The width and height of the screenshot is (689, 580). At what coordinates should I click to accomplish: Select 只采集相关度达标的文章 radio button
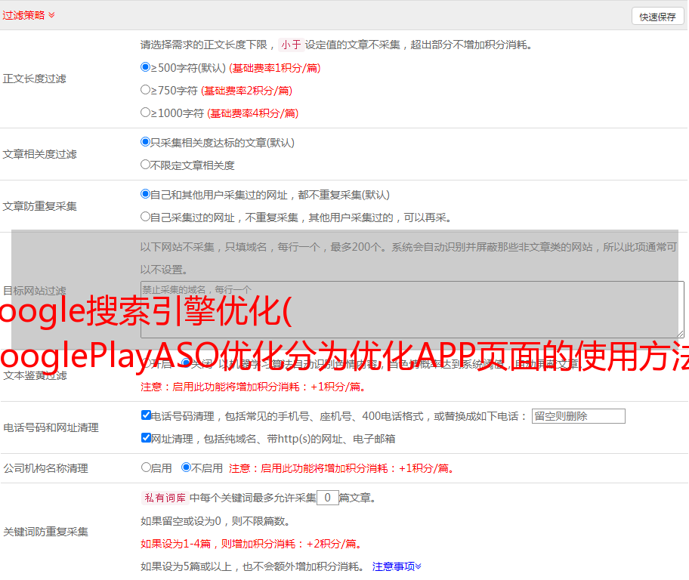pyautogui.click(x=146, y=142)
